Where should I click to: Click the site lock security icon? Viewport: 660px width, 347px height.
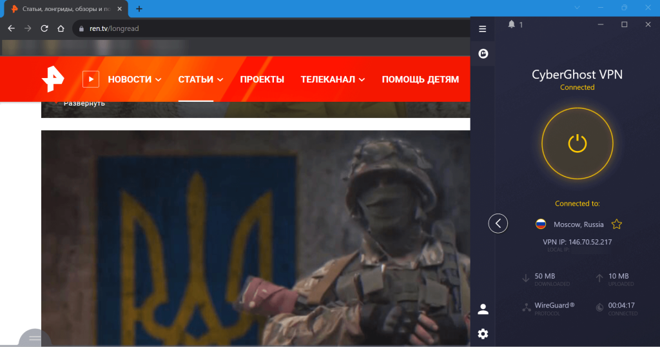point(81,28)
